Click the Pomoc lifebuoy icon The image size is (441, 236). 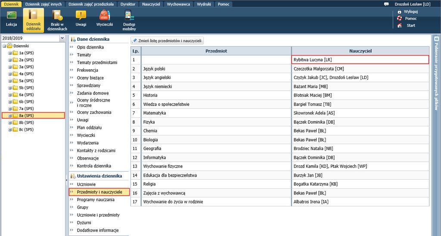click(399, 18)
